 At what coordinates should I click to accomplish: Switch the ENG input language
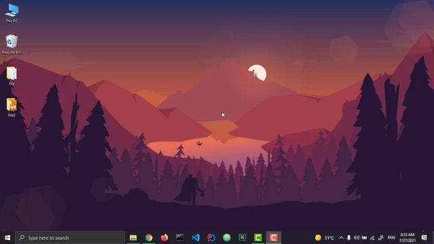[391, 238]
